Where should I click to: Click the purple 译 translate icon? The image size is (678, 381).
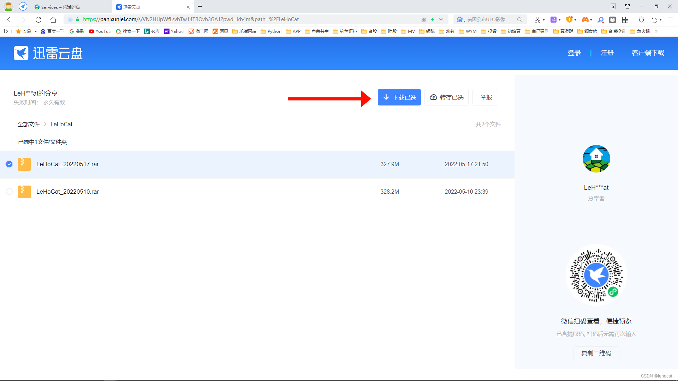(554, 20)
